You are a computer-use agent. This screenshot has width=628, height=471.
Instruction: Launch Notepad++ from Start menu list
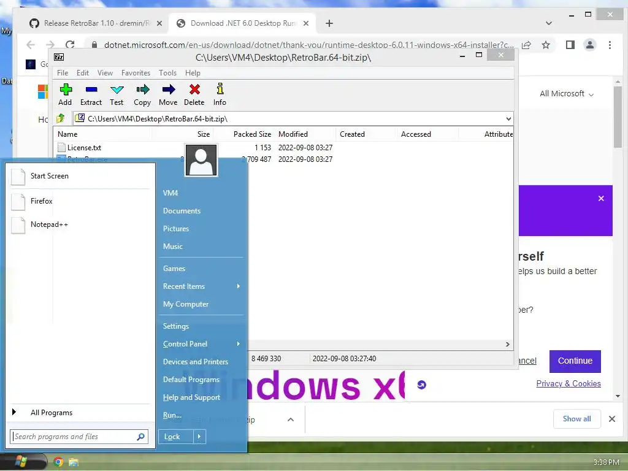click(x=80, y=224)
